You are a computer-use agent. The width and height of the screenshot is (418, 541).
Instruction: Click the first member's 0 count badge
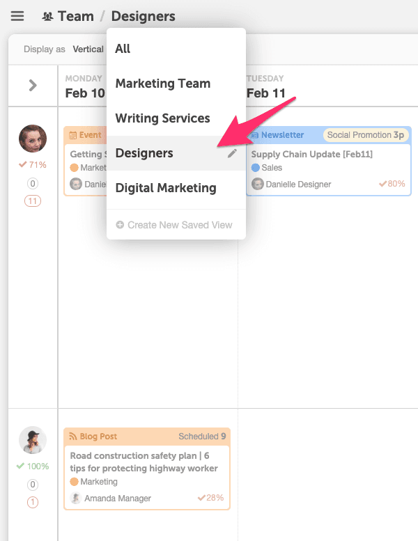33,183
